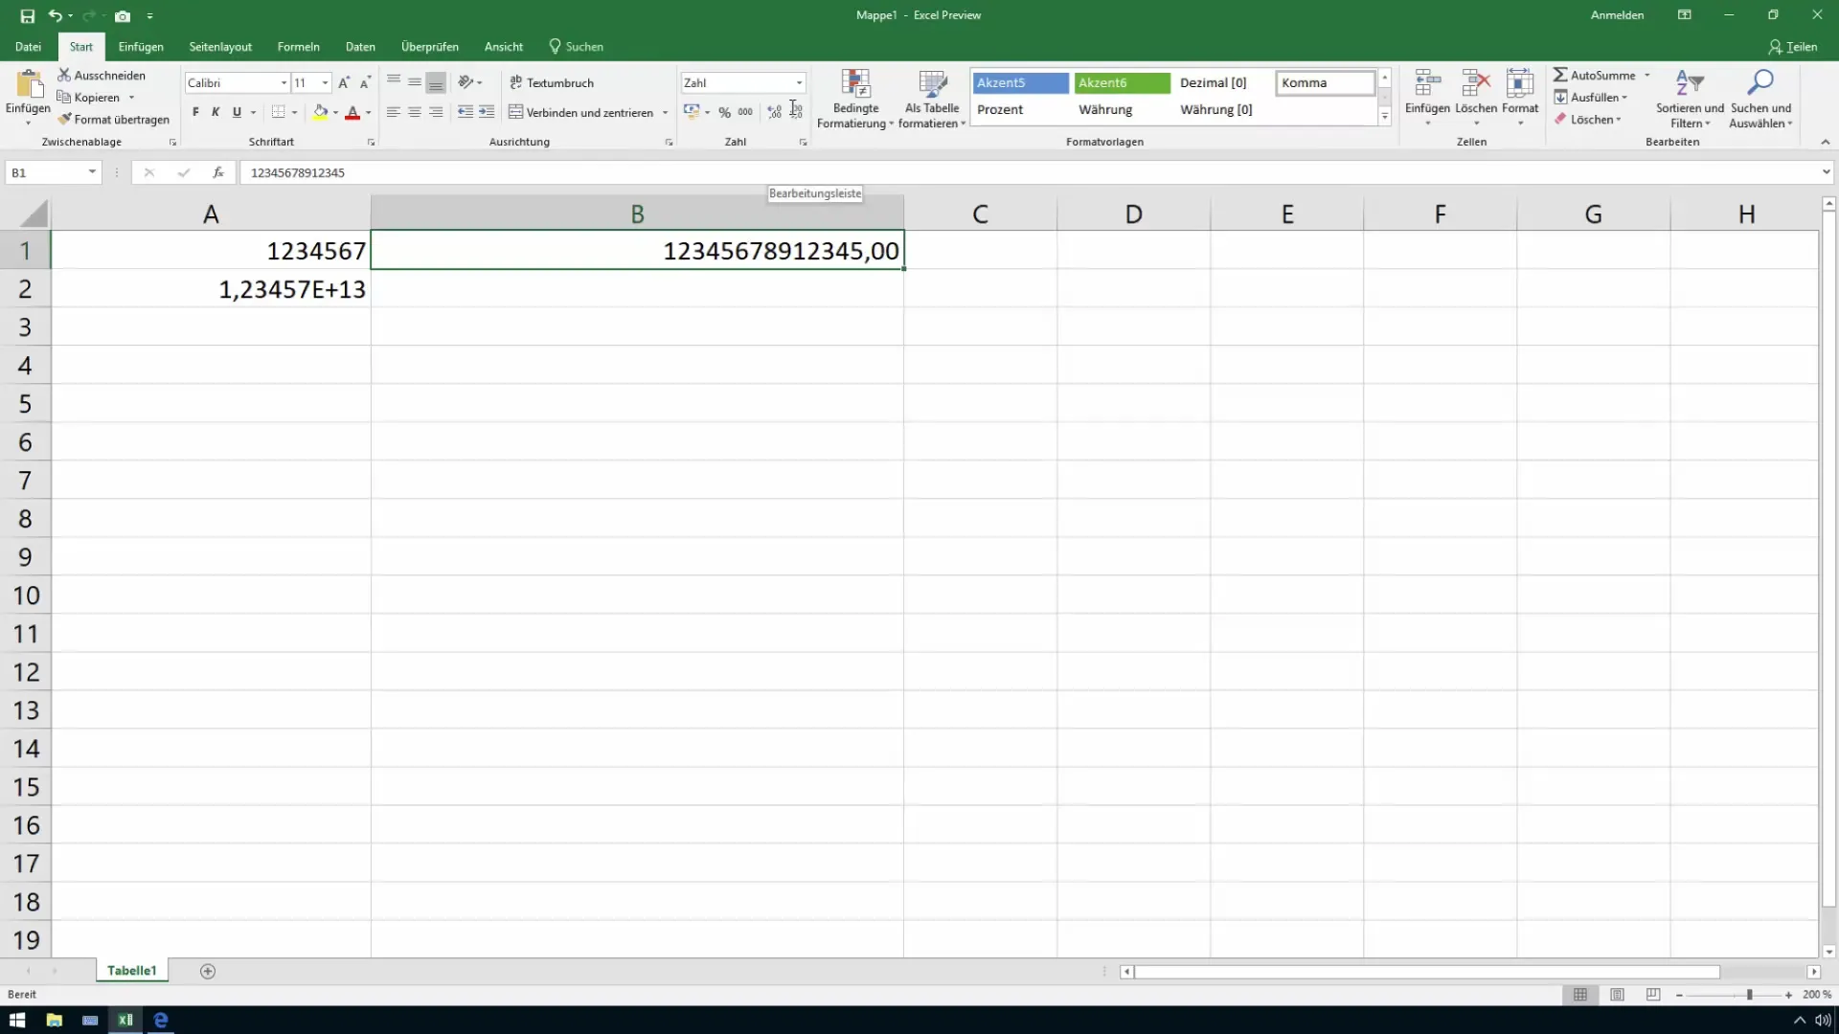Apply Akzent6 green cell style
The image size is (1839, 1034).
pyautogui.click(x=1122, y=82)
